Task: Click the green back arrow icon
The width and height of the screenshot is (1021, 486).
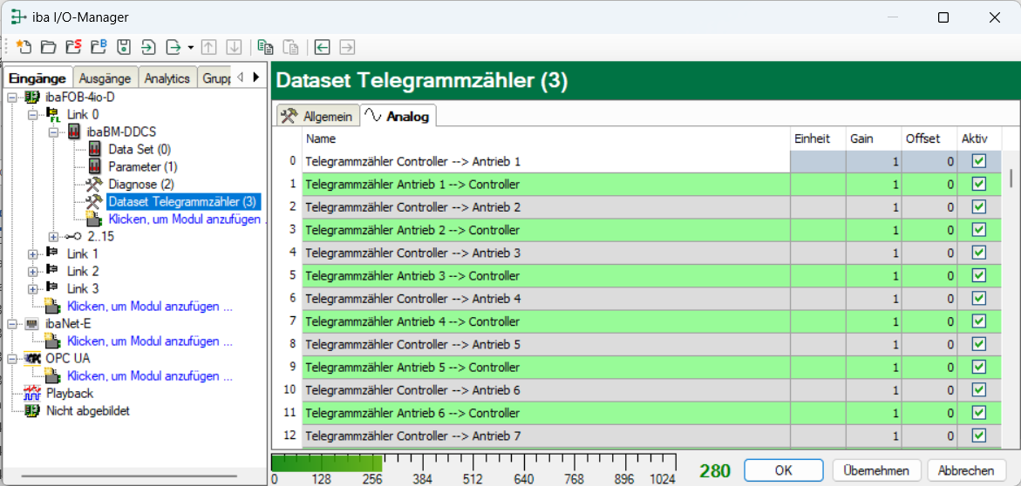Action: pyautogui.click(x=323, y=48)
